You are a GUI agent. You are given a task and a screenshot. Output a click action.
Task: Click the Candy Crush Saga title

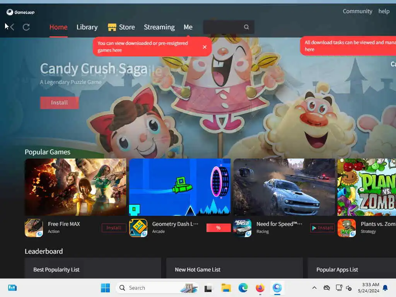coord(94,68)
